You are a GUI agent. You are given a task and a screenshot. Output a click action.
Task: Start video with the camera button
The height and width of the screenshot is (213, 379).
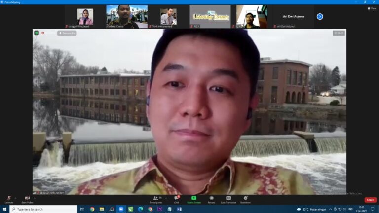pyautogui.click(x=27, y=199)
